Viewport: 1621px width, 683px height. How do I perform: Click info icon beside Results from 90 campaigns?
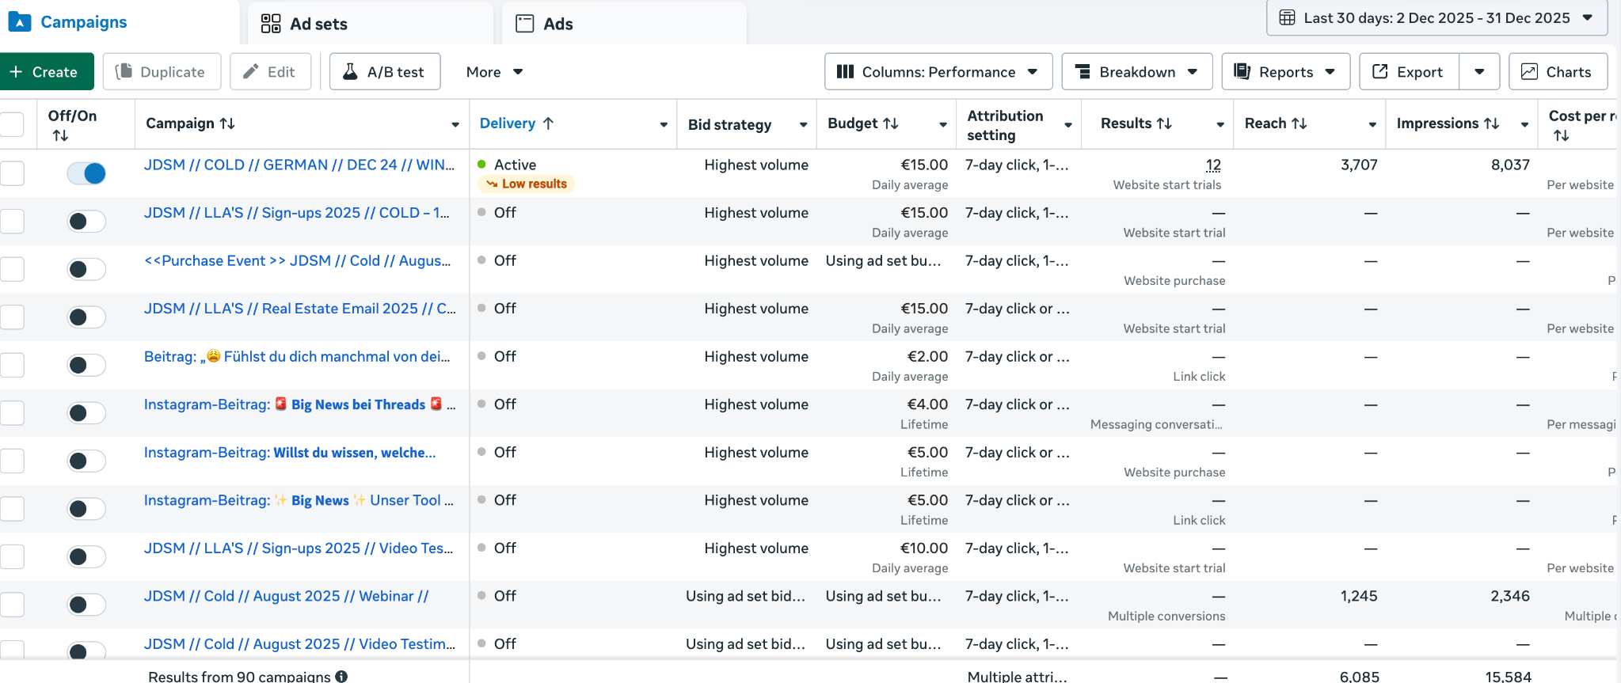coord(341,677)
